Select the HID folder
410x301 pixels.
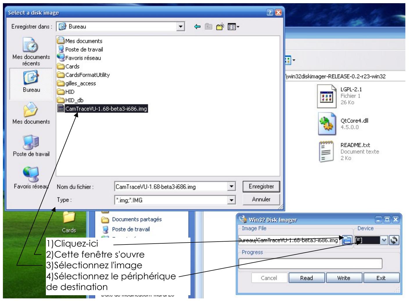click(x=66, y=92)
